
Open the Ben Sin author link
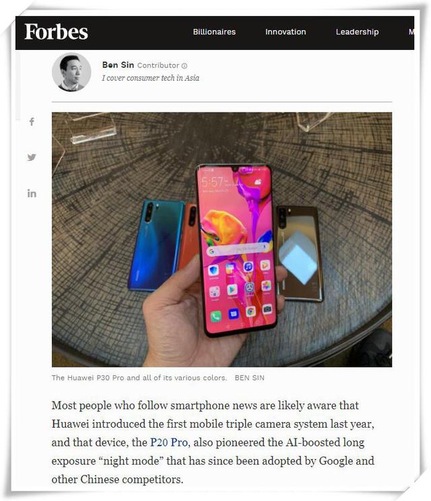coord(118,65)
